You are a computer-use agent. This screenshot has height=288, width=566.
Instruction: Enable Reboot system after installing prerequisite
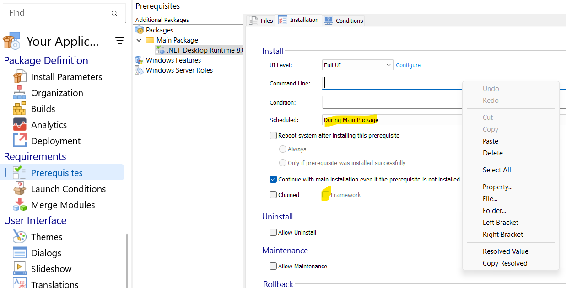coord(273,135)
